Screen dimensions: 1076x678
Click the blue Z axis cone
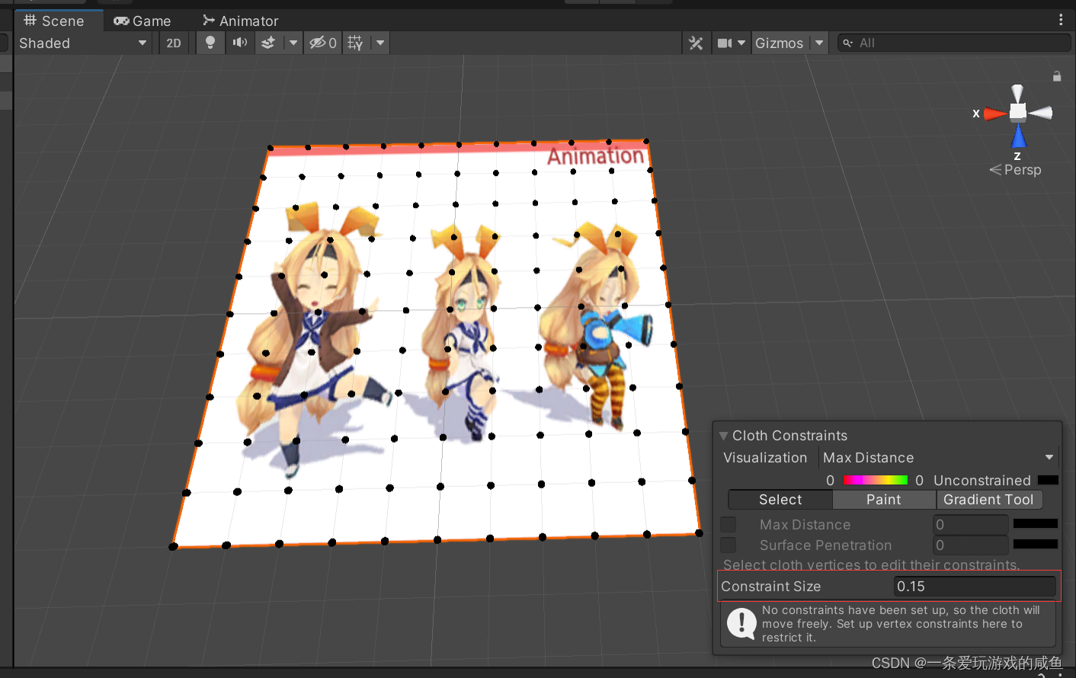1018,136
